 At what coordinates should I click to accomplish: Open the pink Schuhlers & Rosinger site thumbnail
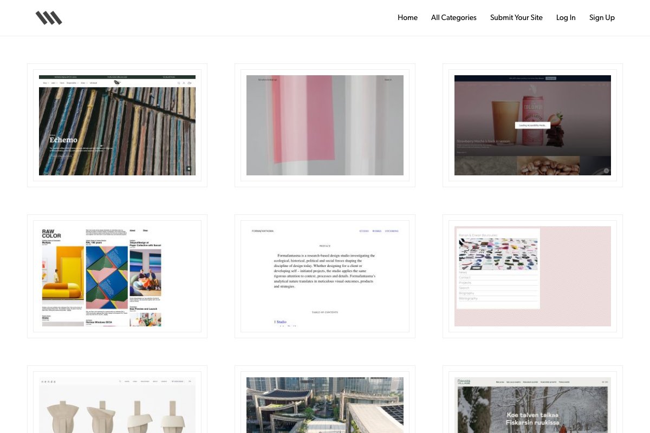point(325,125)
